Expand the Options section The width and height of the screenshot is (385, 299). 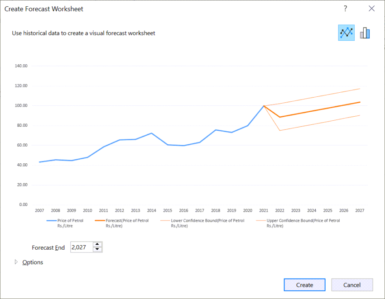pyautogui.click(x=32, y=262)
